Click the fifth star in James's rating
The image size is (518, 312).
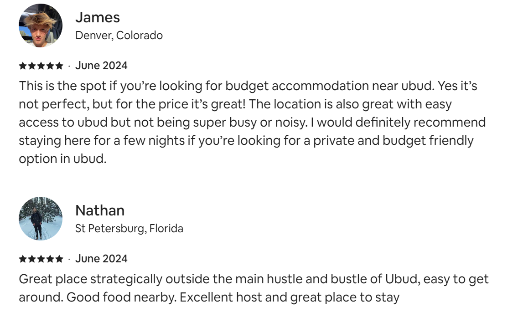[59, 66]
